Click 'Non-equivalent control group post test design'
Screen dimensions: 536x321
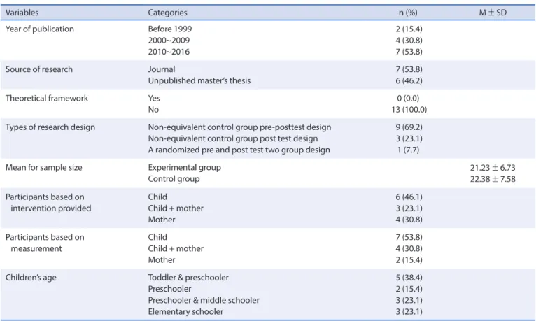coord(233,138)
